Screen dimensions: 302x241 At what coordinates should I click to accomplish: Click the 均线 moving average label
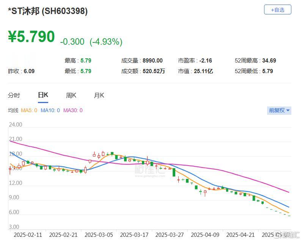tap(13, 110)
